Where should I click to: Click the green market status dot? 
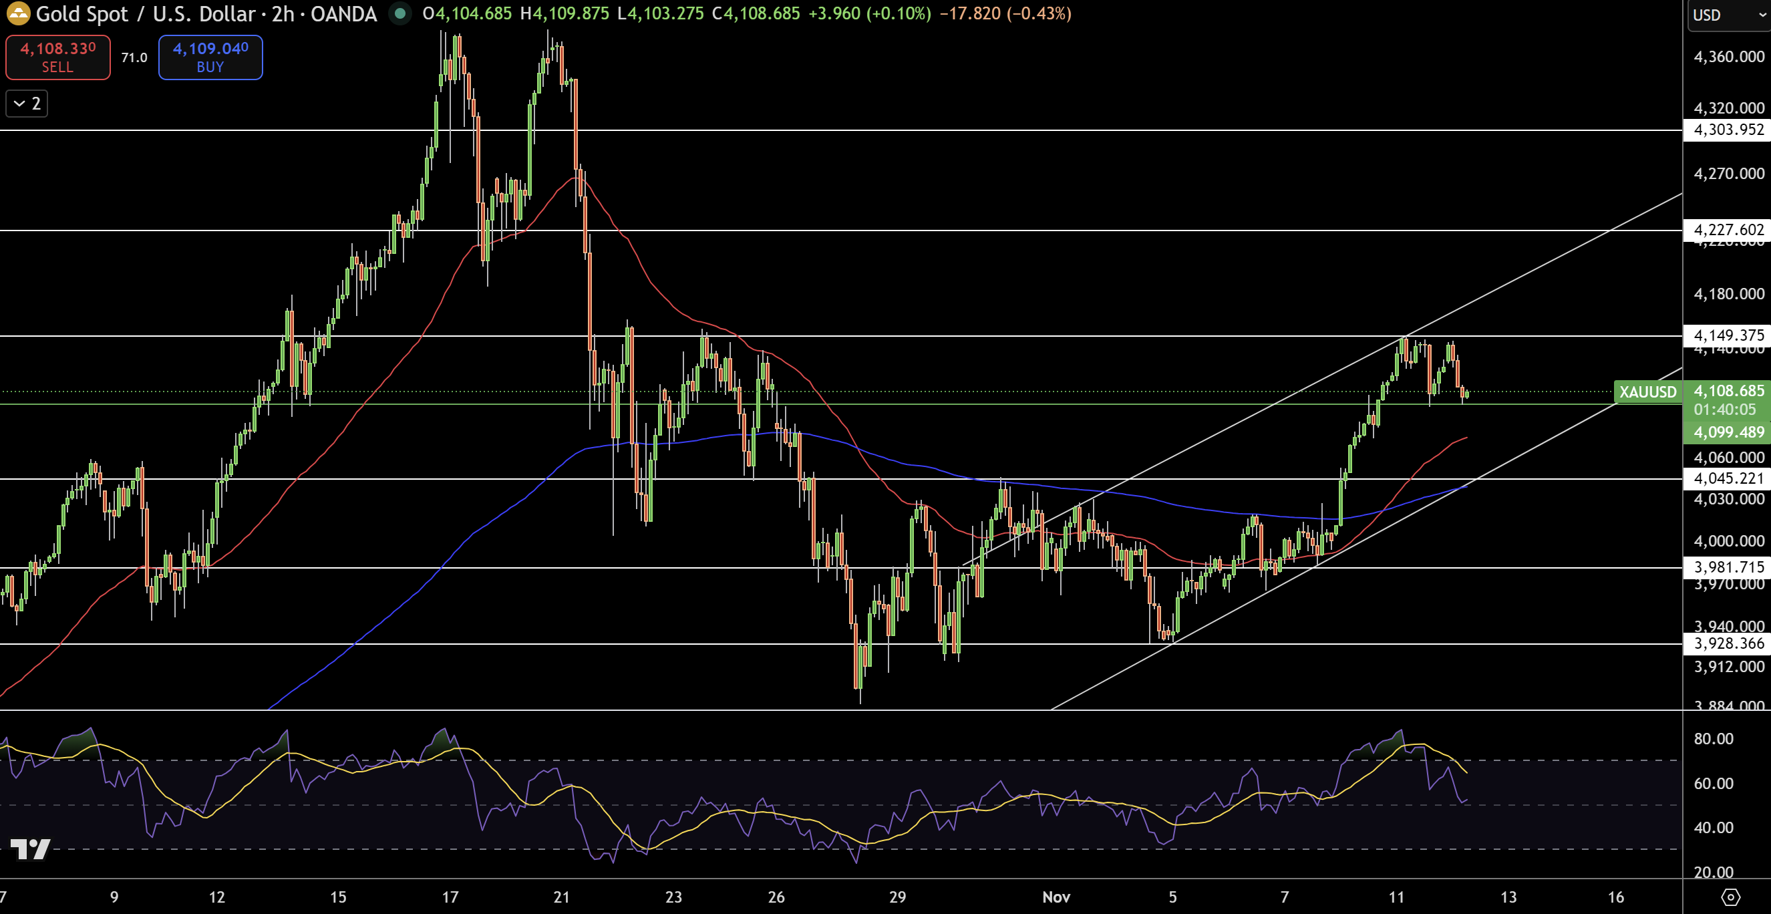pos(401,14)
